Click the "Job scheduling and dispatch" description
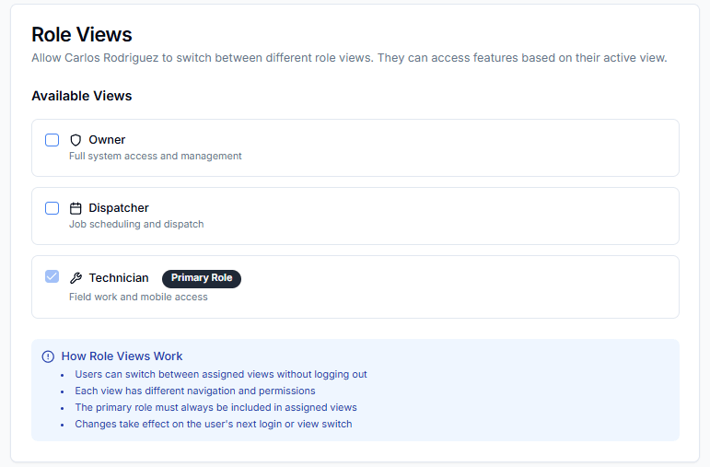The image size is (710, 467). coord(136,225)
